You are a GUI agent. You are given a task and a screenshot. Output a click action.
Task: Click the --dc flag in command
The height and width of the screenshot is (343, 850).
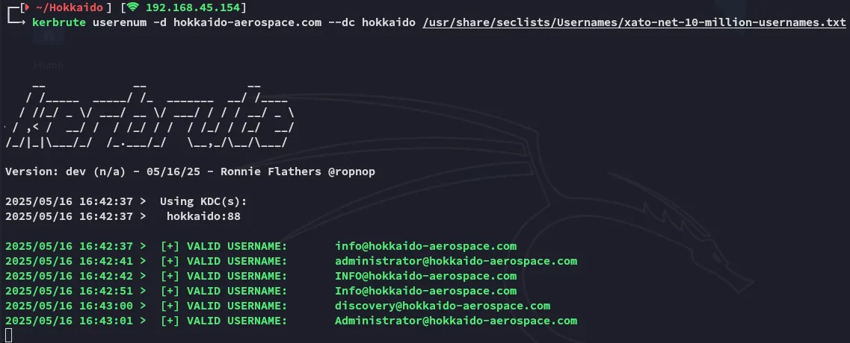point(342,22)
